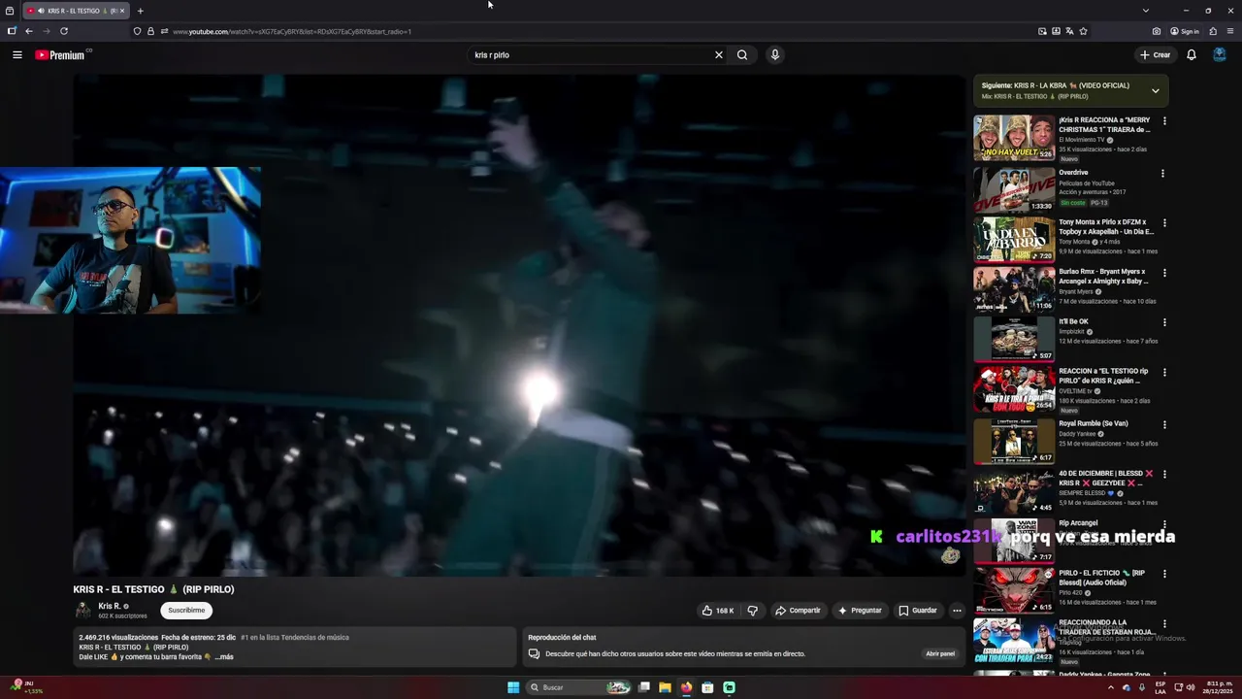Open the ESP LAA language indicator
This screenshot has height=699, width=1242.
pyautogui.click(x=1160, y=687)
